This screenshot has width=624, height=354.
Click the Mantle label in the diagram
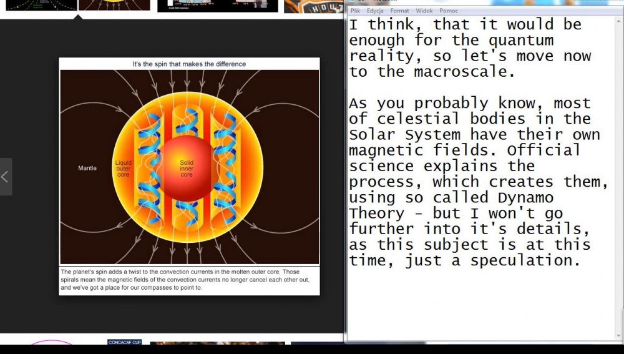[x=87, y=169]
